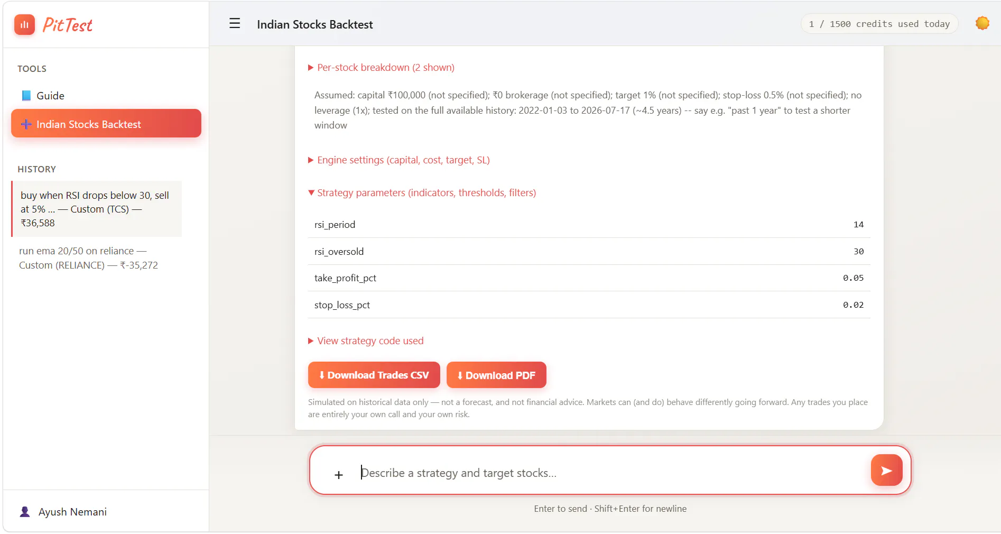Download Trades CSV file
The height and width of the screenshot is (534, 1001).
(374, 375)
